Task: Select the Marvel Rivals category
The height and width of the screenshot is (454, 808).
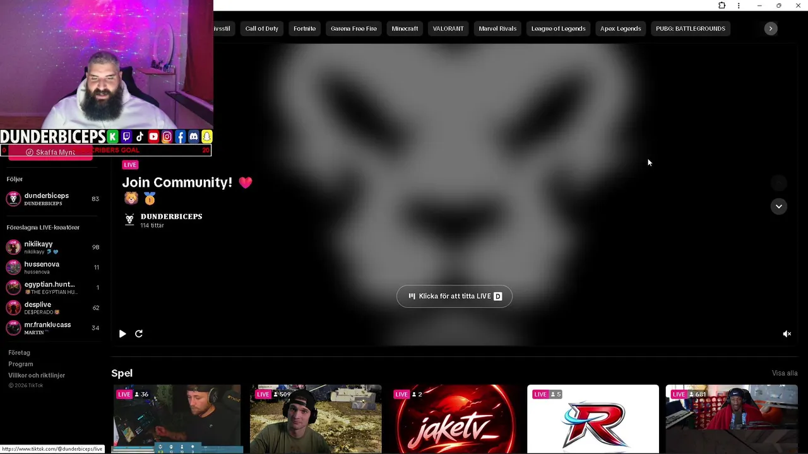Action: (x=497, y=28)
